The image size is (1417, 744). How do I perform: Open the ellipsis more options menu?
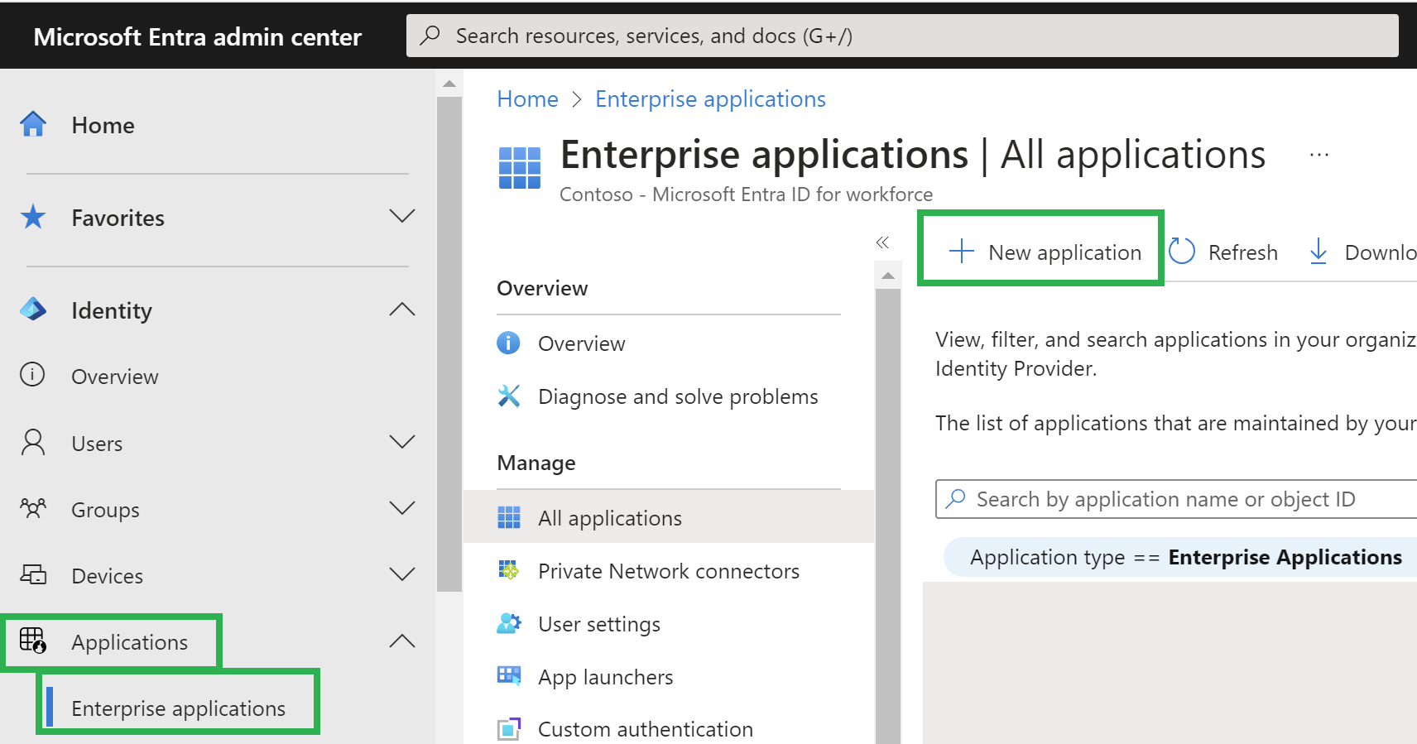tap(1319, 155)
